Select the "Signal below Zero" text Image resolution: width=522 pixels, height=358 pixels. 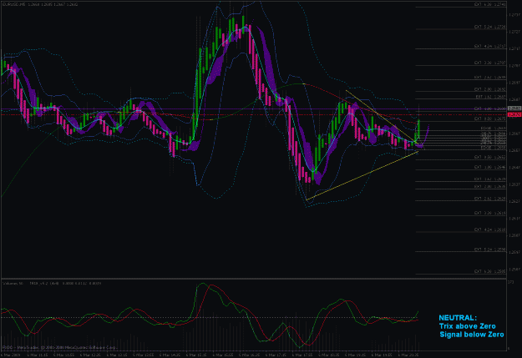tap(471, 335)
